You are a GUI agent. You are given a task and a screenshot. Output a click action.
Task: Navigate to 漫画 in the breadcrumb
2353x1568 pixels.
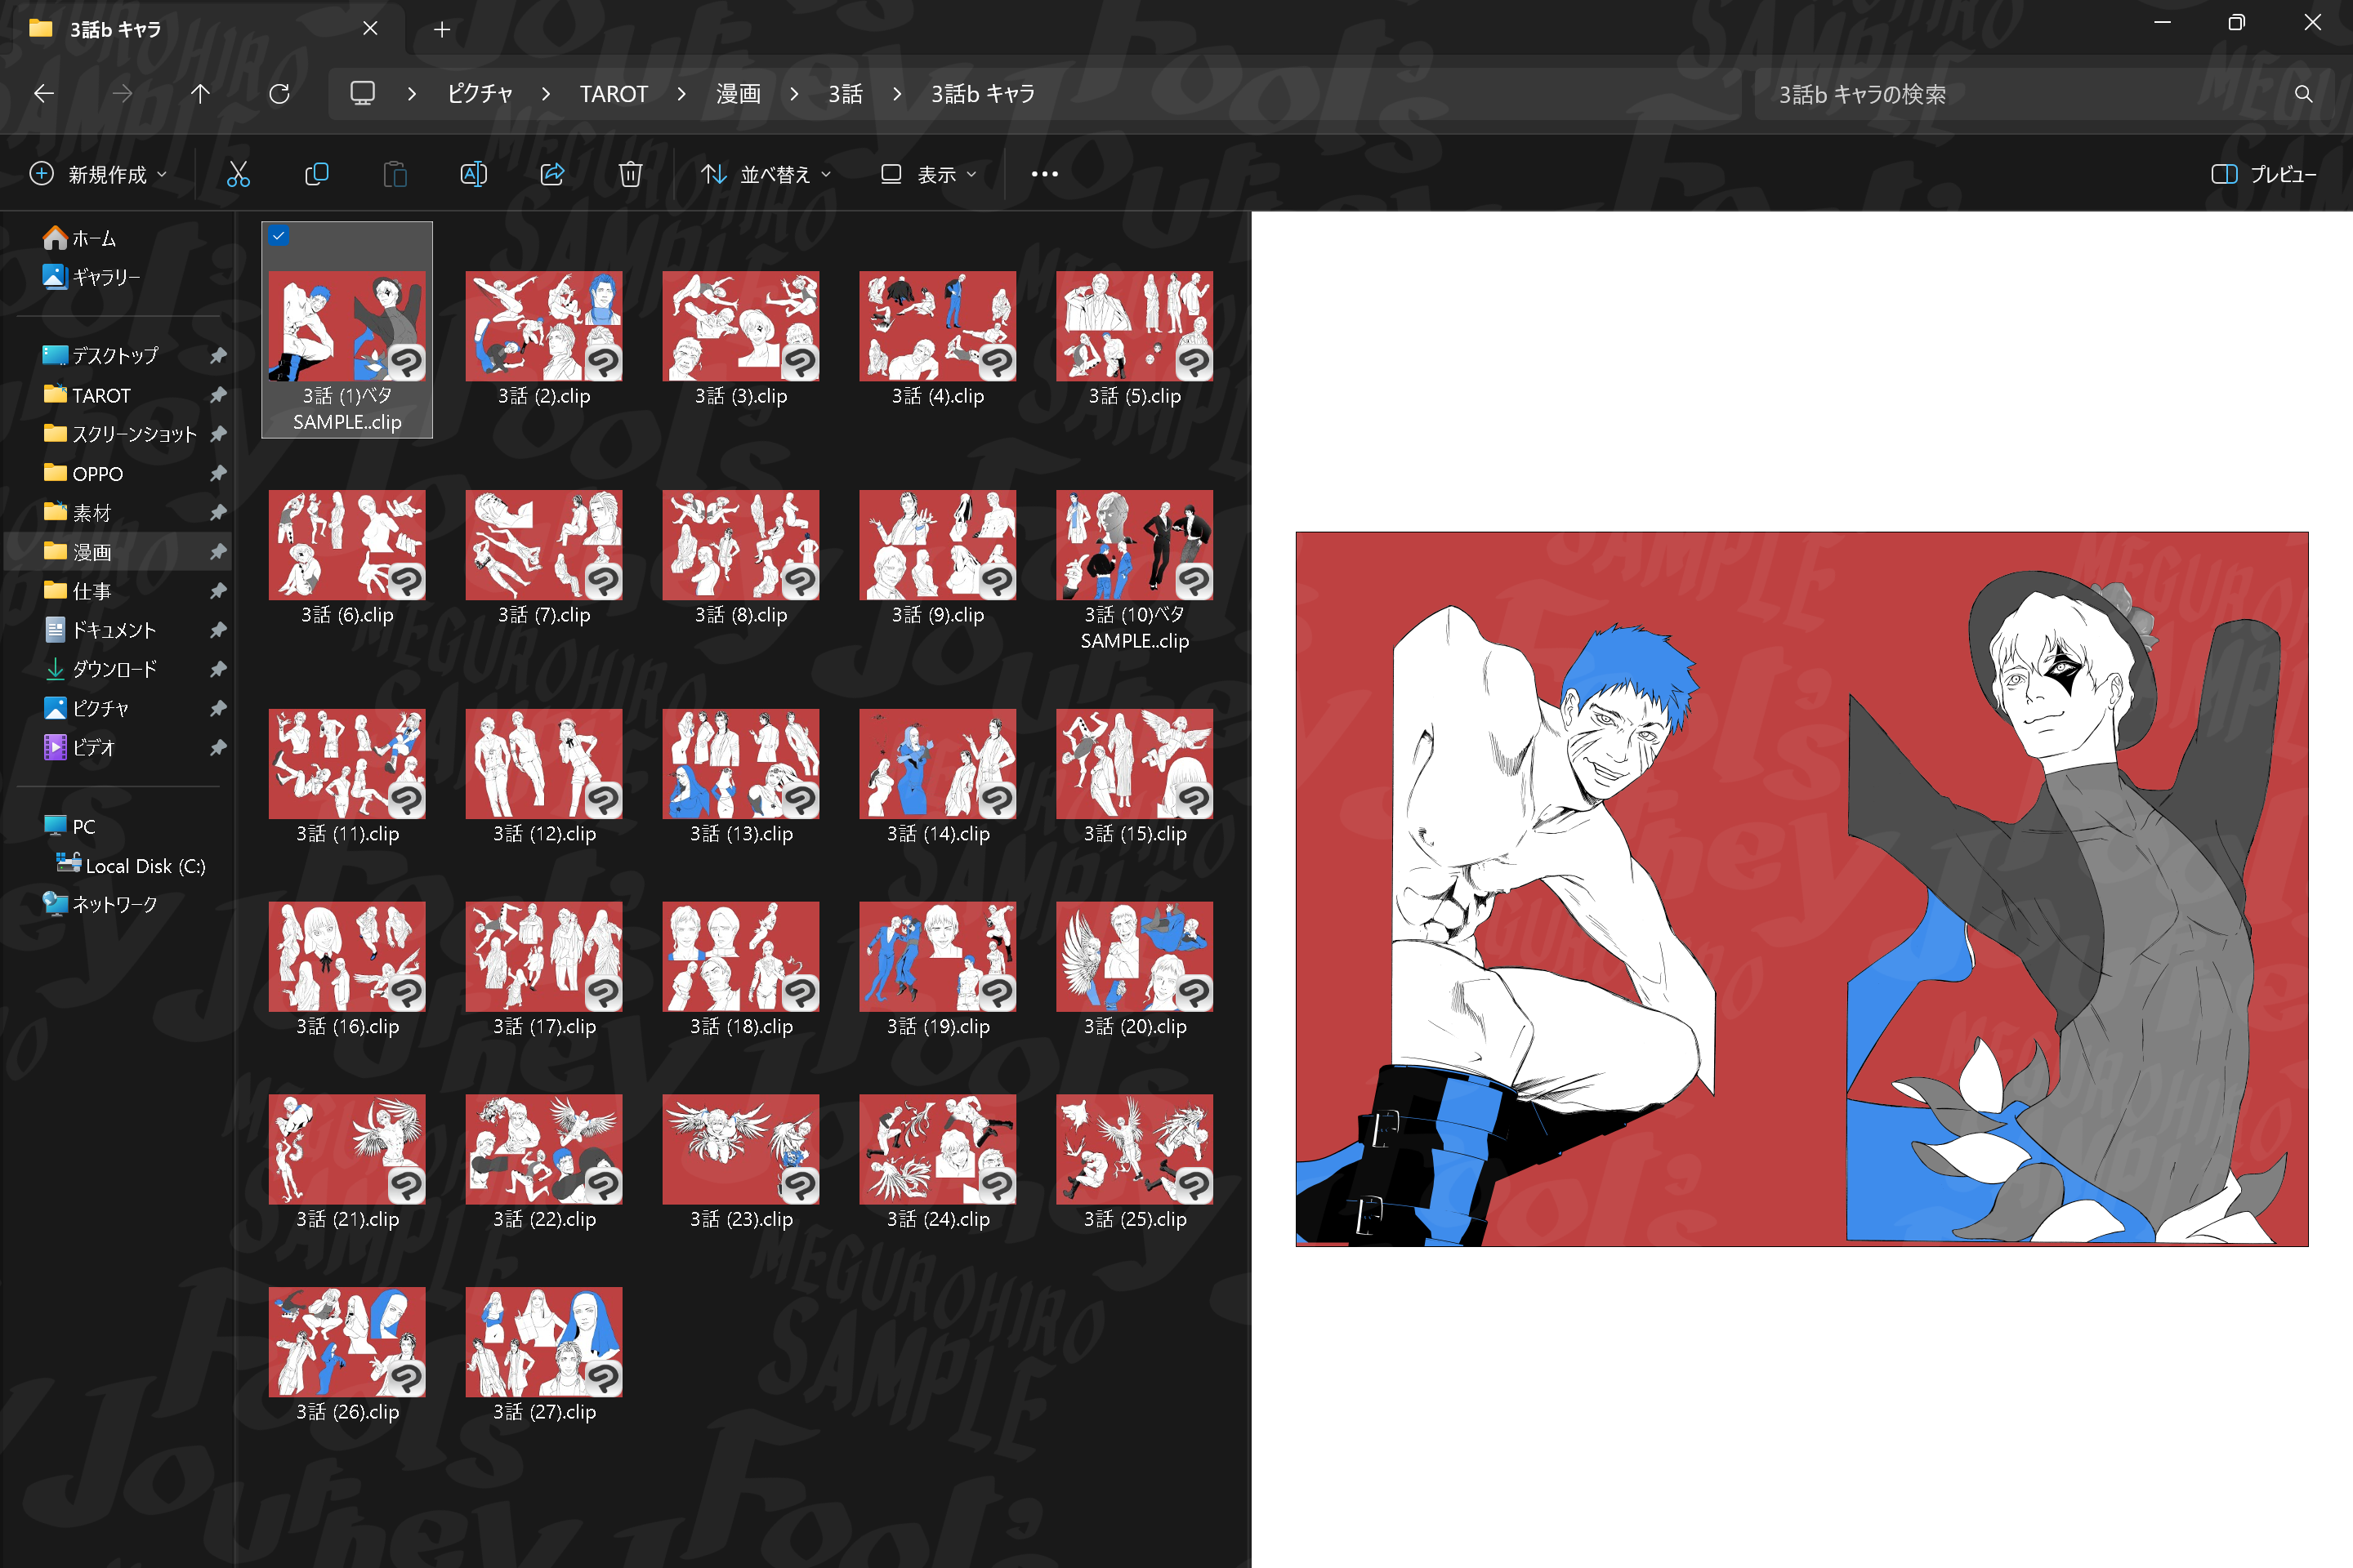739,94
